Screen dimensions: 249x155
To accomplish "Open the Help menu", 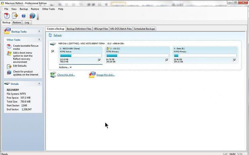I will [61, 9].
